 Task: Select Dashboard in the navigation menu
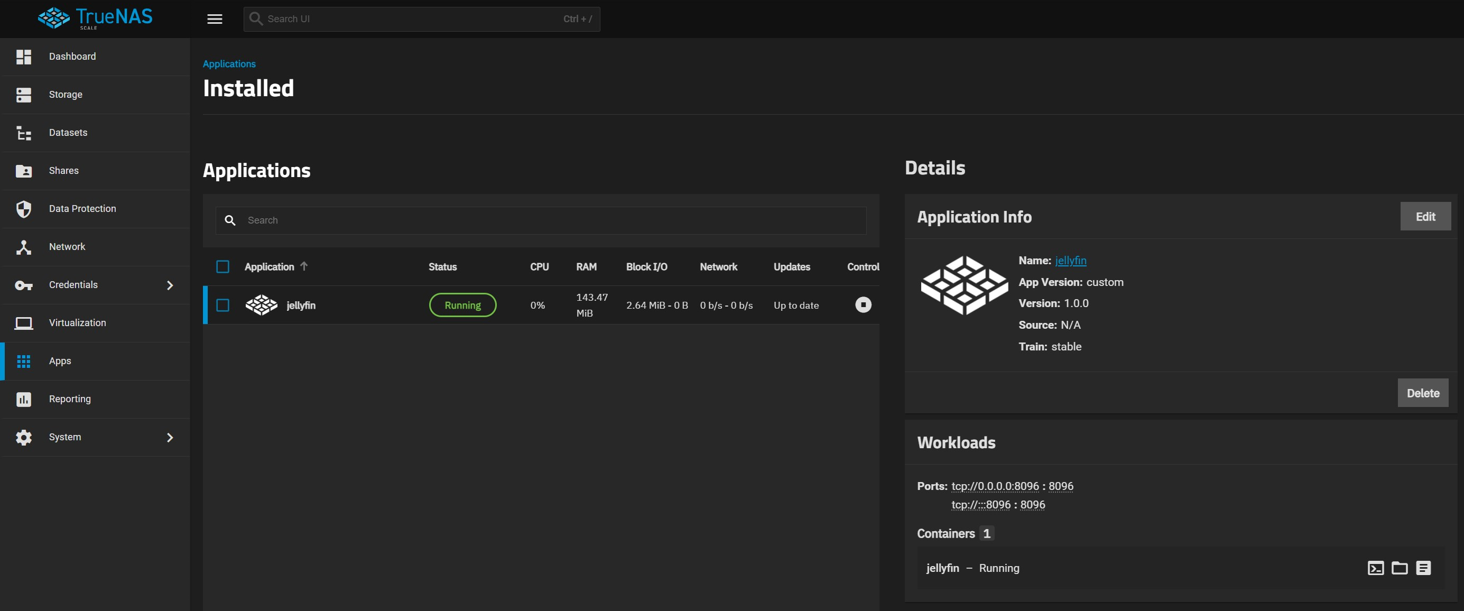pyautogui.click(x=72, y=56)
